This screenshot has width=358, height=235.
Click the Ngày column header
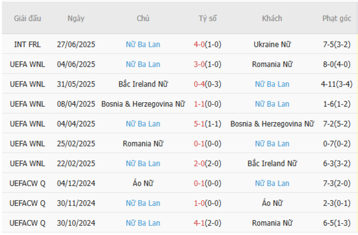[x=76, y=19]
